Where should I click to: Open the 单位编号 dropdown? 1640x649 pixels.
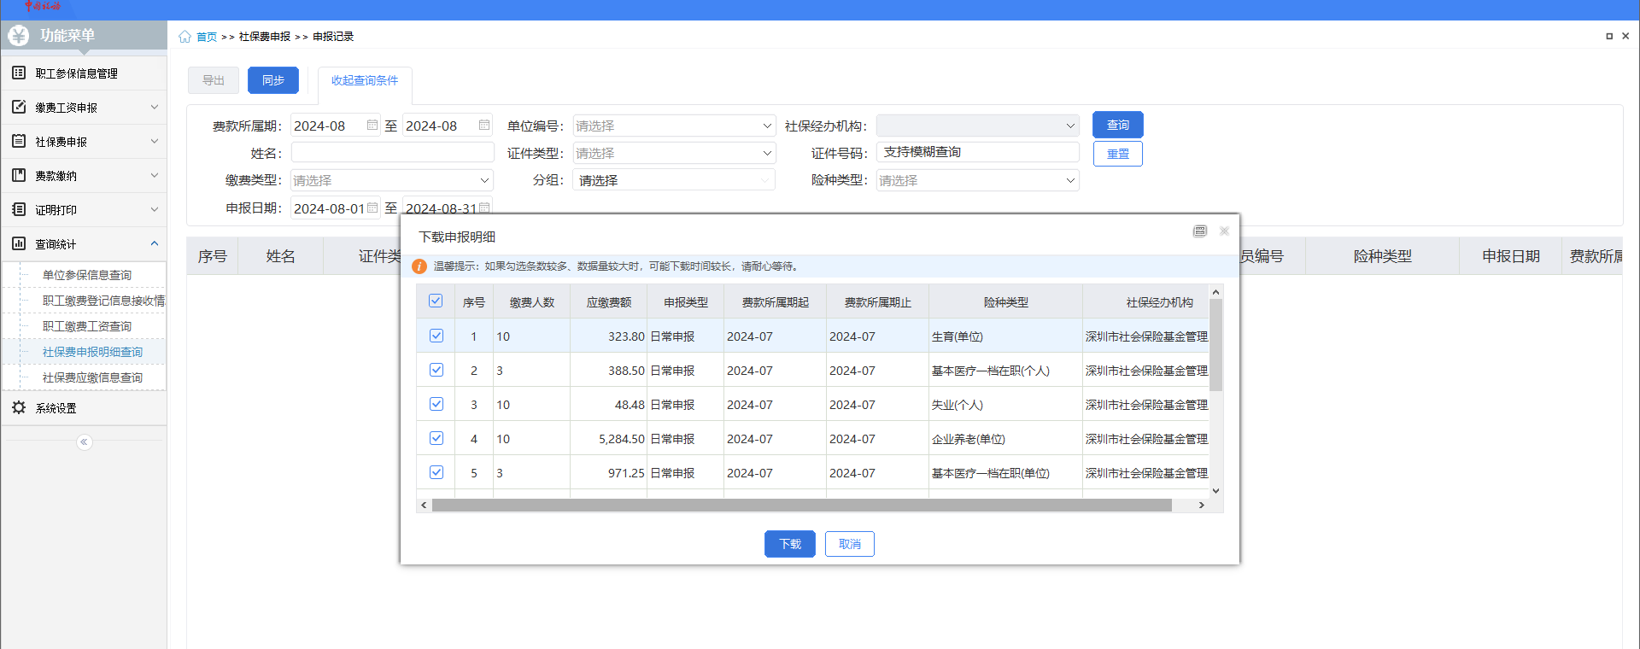click(x=674, y=126)
